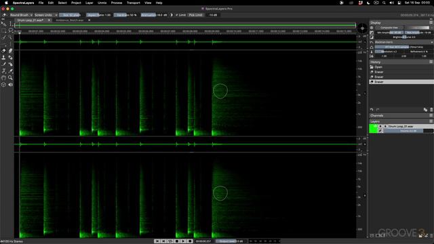Viewport: 434px width, 244px height.
Task: Click the trash icon in History panel
Action: point(431,110)
